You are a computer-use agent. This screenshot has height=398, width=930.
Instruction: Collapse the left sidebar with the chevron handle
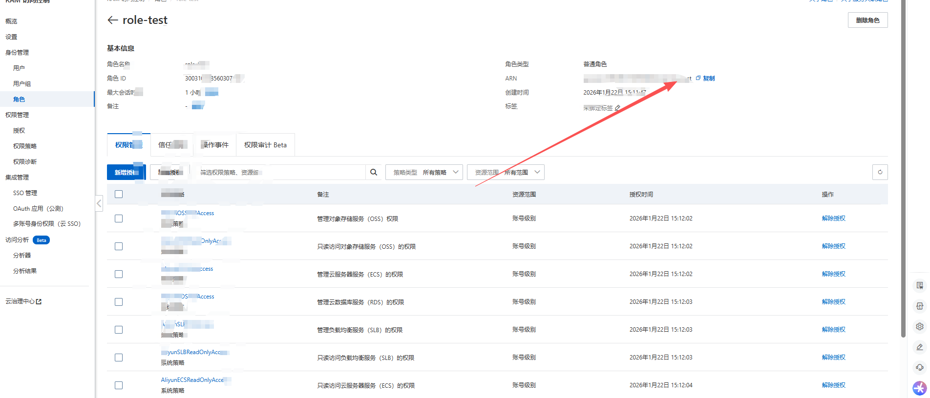click(x=99, y=203)
